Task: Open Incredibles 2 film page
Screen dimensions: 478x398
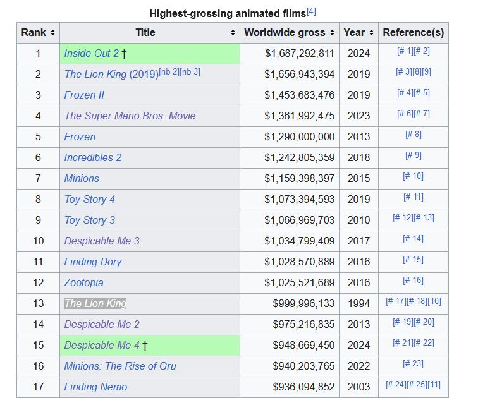Action: pyautogui.click(x=92, y=158)
